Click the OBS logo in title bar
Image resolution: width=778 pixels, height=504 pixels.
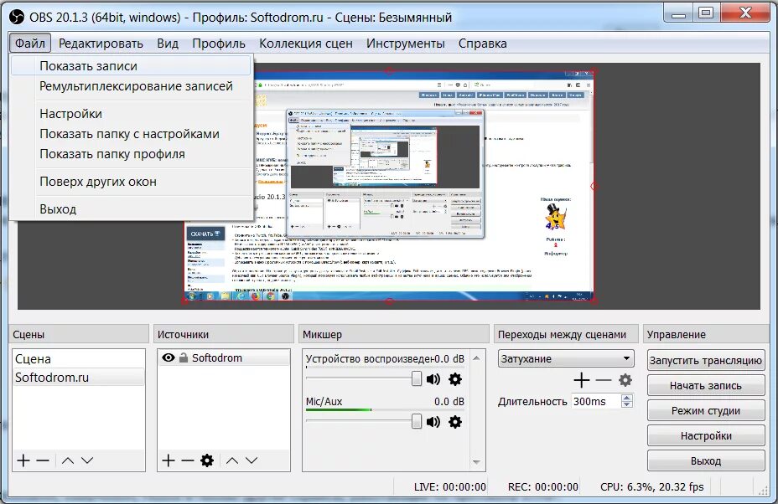[17, 17]
